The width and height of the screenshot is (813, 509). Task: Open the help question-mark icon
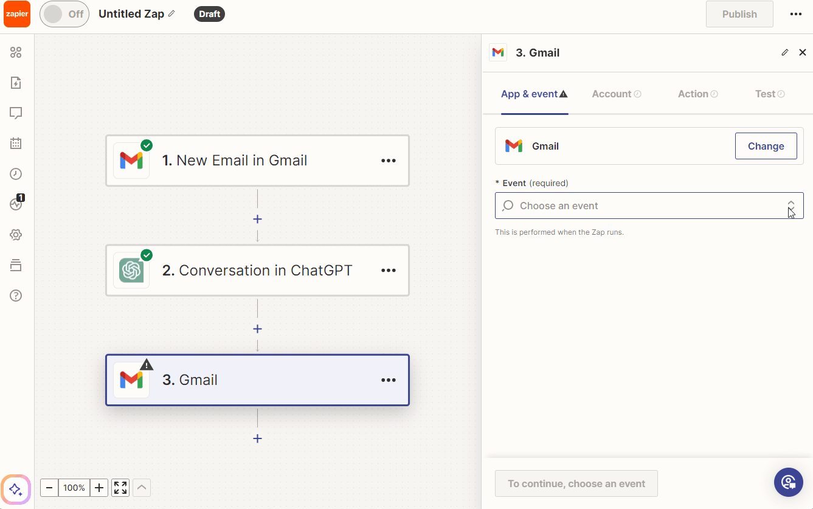[16, 296]
